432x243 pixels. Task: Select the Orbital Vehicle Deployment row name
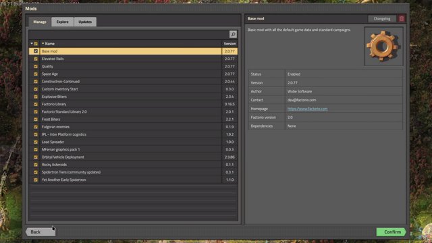pyautogui.click(x=63, y=157)
